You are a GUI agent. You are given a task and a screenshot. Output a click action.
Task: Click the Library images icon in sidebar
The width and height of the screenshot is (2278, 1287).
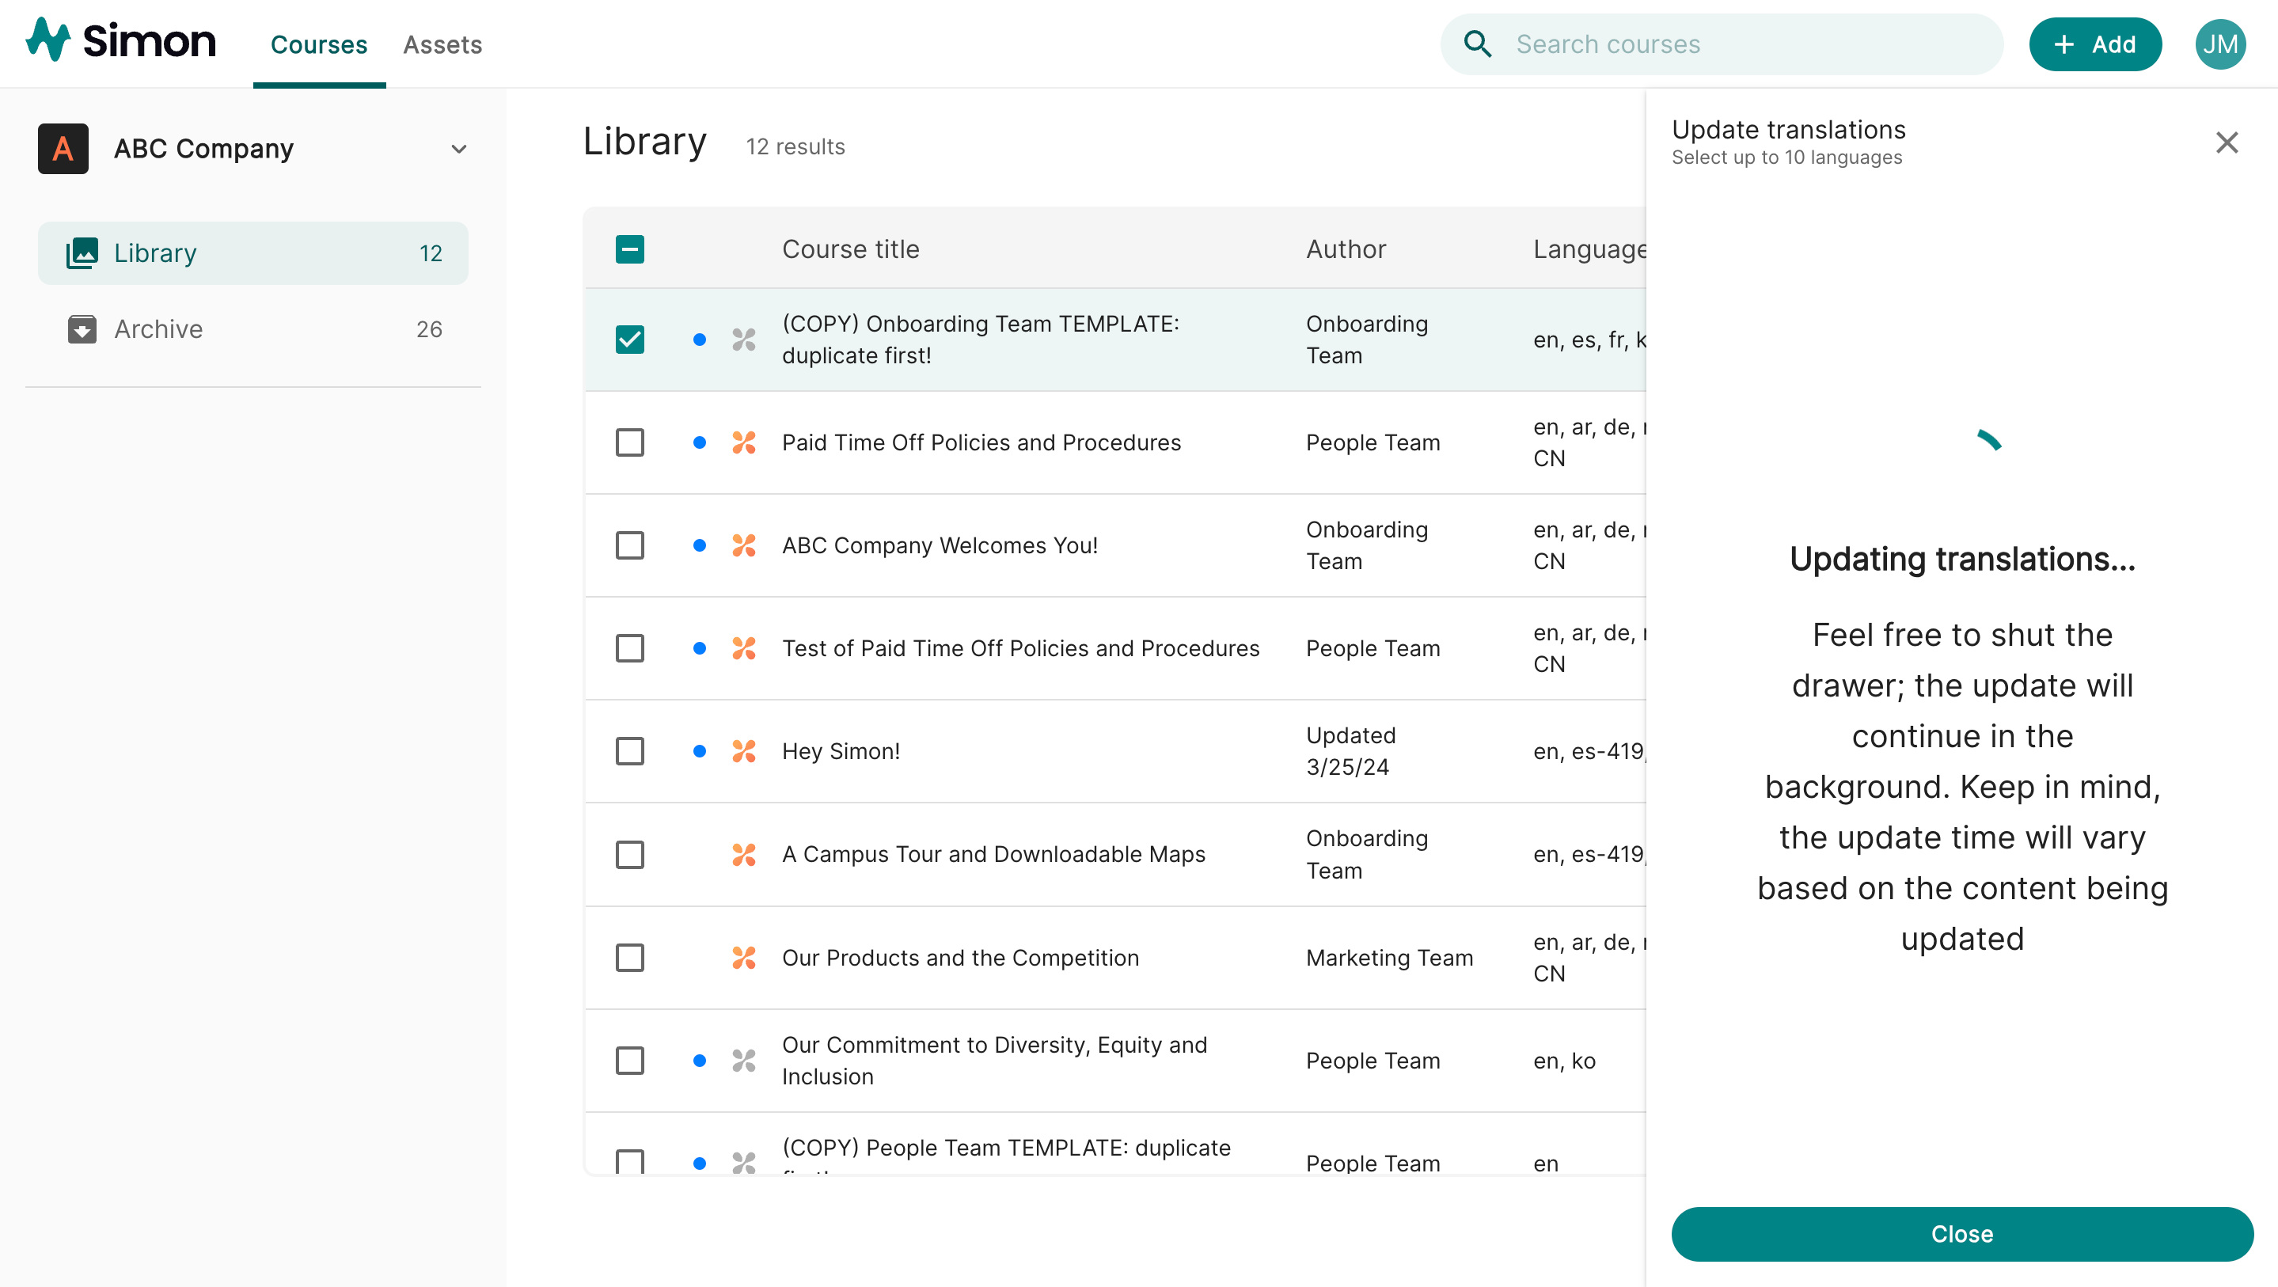82,253
